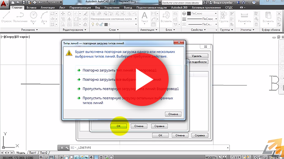Undo the last action in quick access toolbar
This screenshot has height=159, width=284.
40,3
